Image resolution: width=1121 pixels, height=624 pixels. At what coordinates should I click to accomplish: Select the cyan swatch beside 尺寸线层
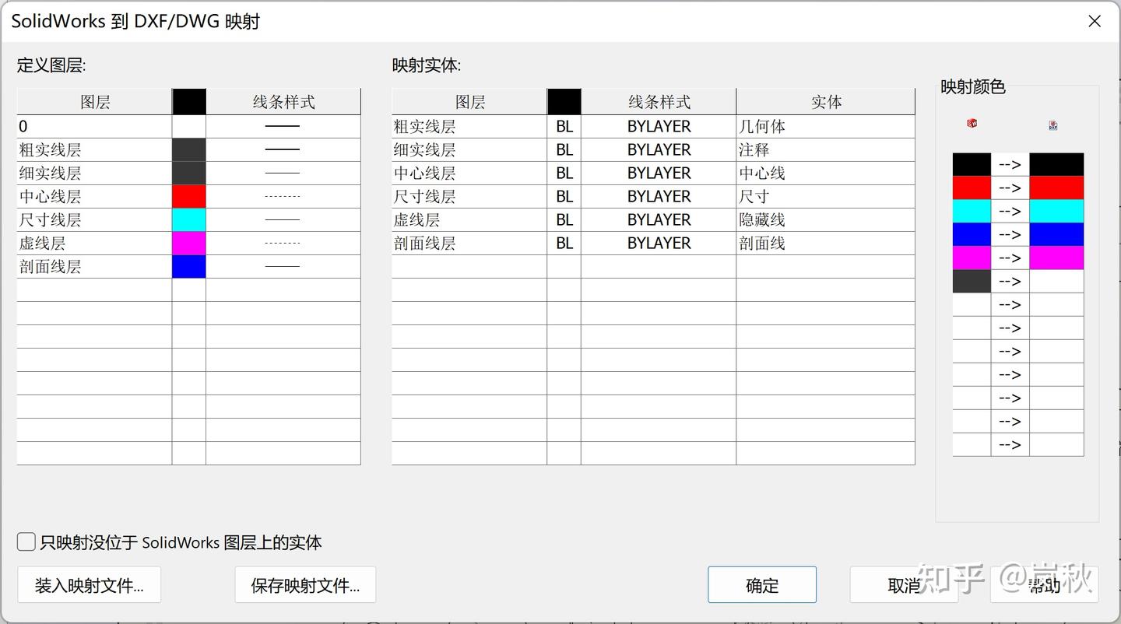(x=188, y=219)
